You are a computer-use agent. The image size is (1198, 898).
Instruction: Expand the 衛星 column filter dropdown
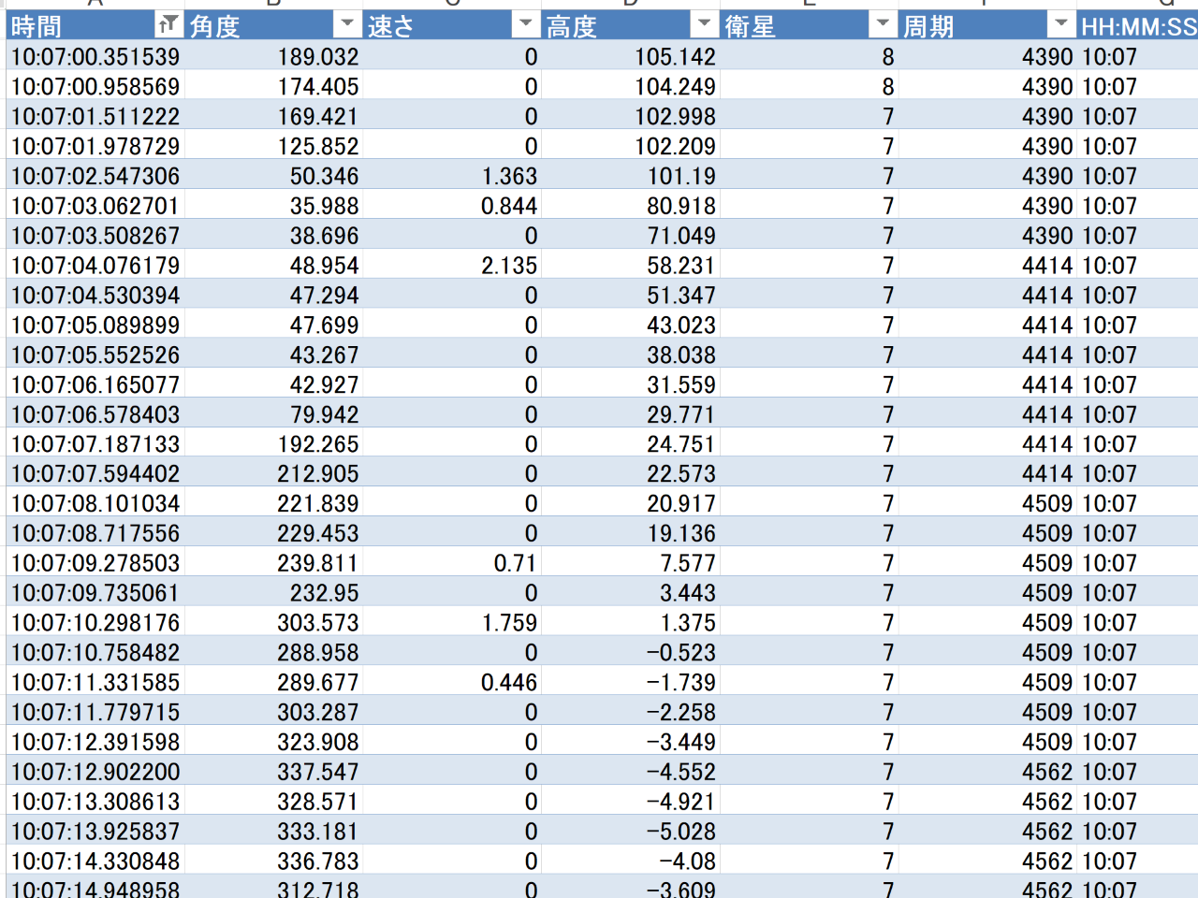[883, 25]
